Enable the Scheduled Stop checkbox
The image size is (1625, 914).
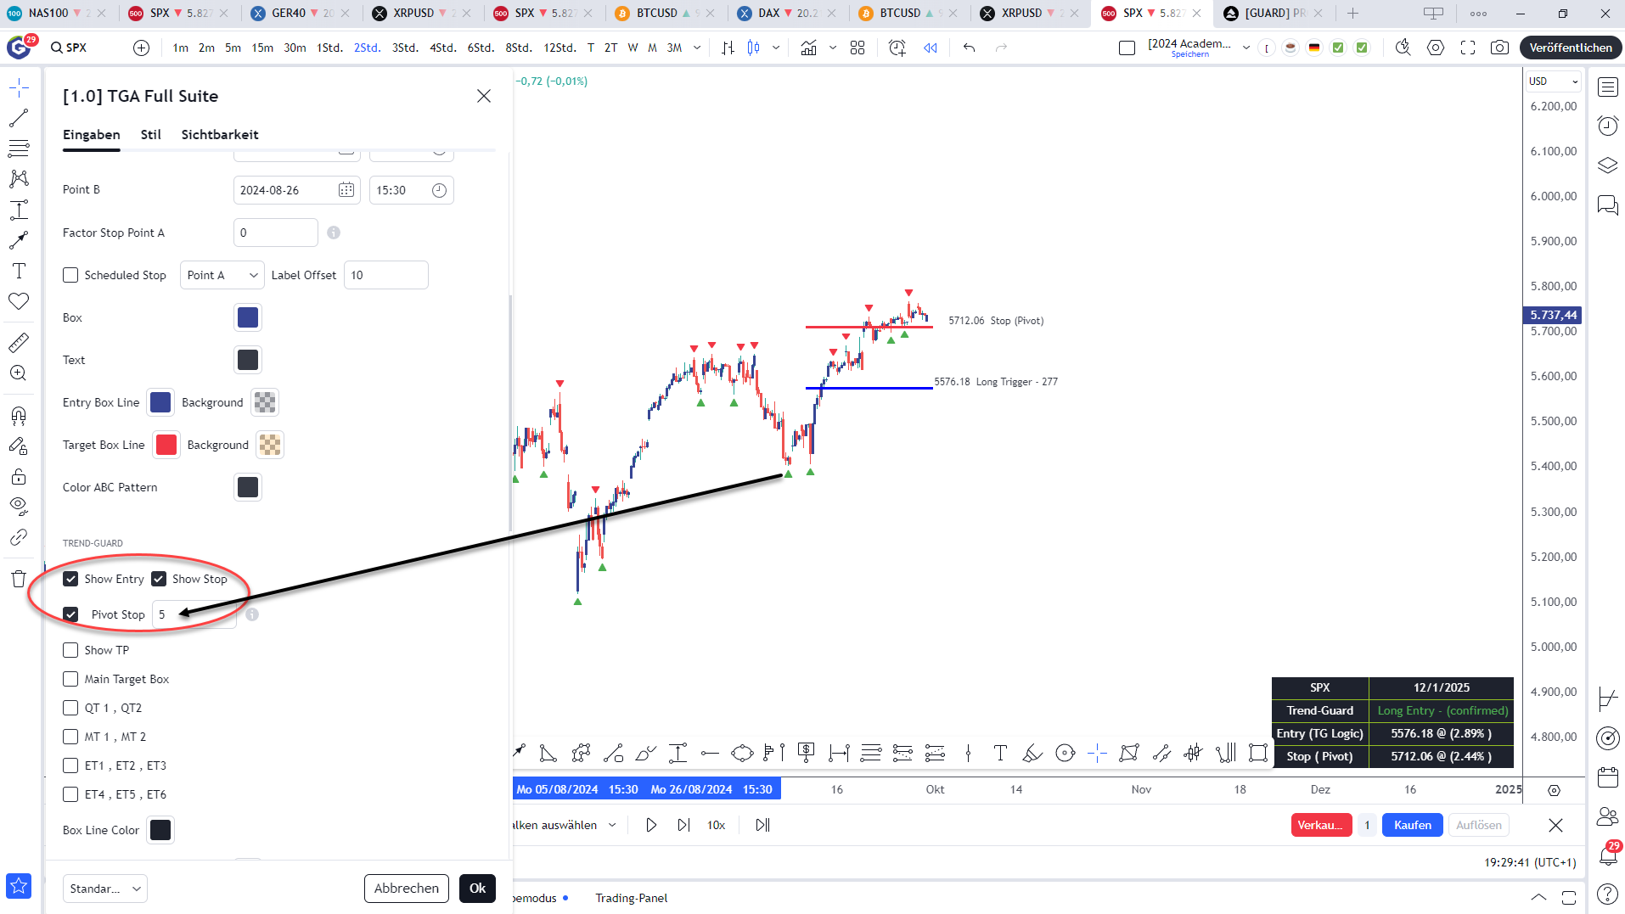[70, 275]
